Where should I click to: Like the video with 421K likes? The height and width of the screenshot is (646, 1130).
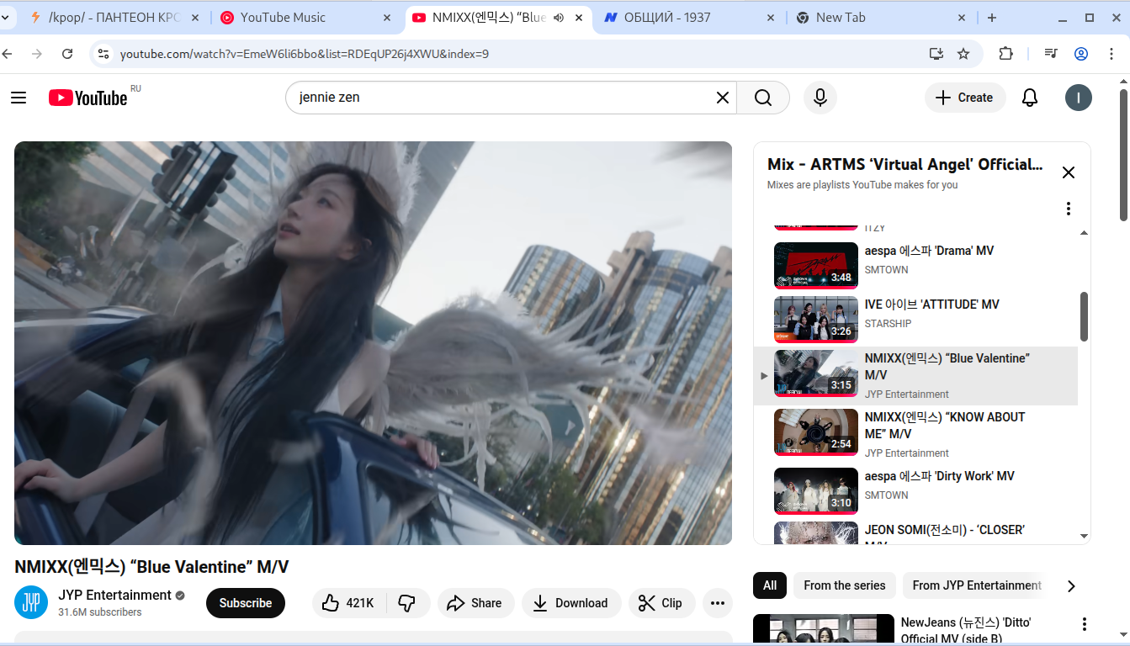[x=349, y=603]
